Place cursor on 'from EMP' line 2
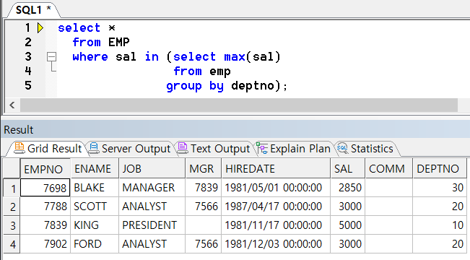This screenshot has width=470, height=260. [101, 43]
